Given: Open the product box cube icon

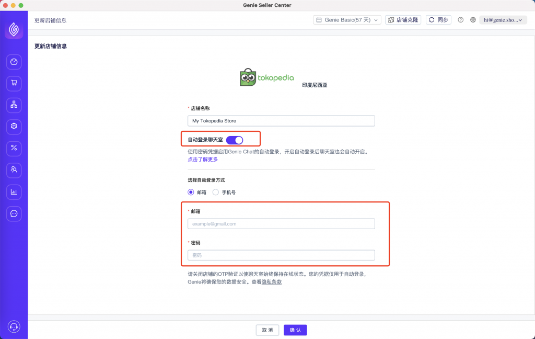Looking at the screenshot, I should pyautogui.click(x=14, y=126).
